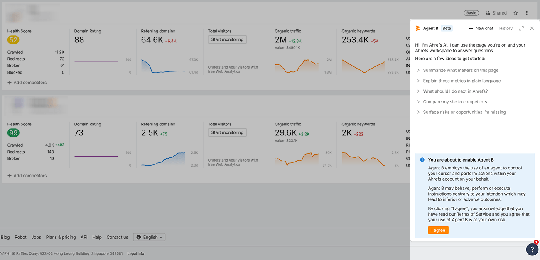Screen dimensions: 540x260
Task: Click the 'I agree' button
Action: pos(438,230)
